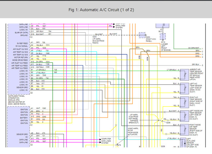This screenshot has width=212, height=154.
Task: Select the "ORG 300" wire label at B1
Action: 40,119
